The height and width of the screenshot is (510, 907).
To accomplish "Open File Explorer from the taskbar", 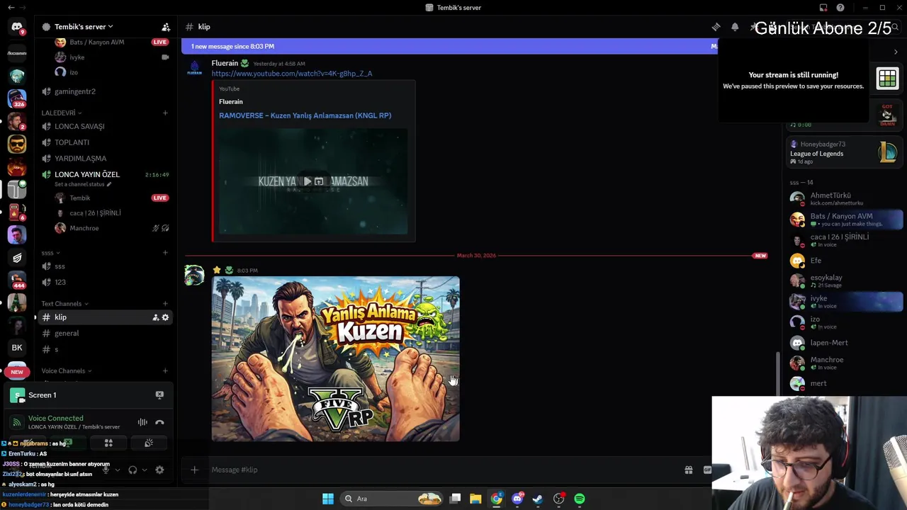I will coord(475,499).
